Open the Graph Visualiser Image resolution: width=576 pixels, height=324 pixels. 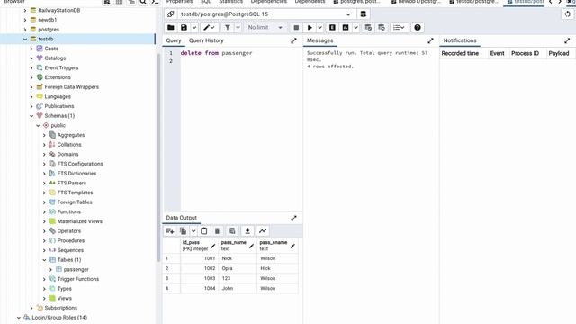point(263,230)
